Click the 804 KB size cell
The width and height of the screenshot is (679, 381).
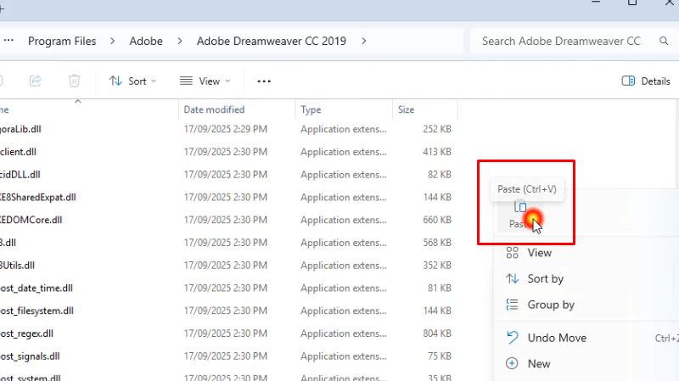[437, 333]
